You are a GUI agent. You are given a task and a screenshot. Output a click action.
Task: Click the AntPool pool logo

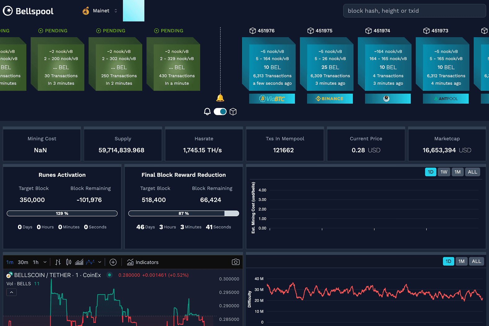446,98
